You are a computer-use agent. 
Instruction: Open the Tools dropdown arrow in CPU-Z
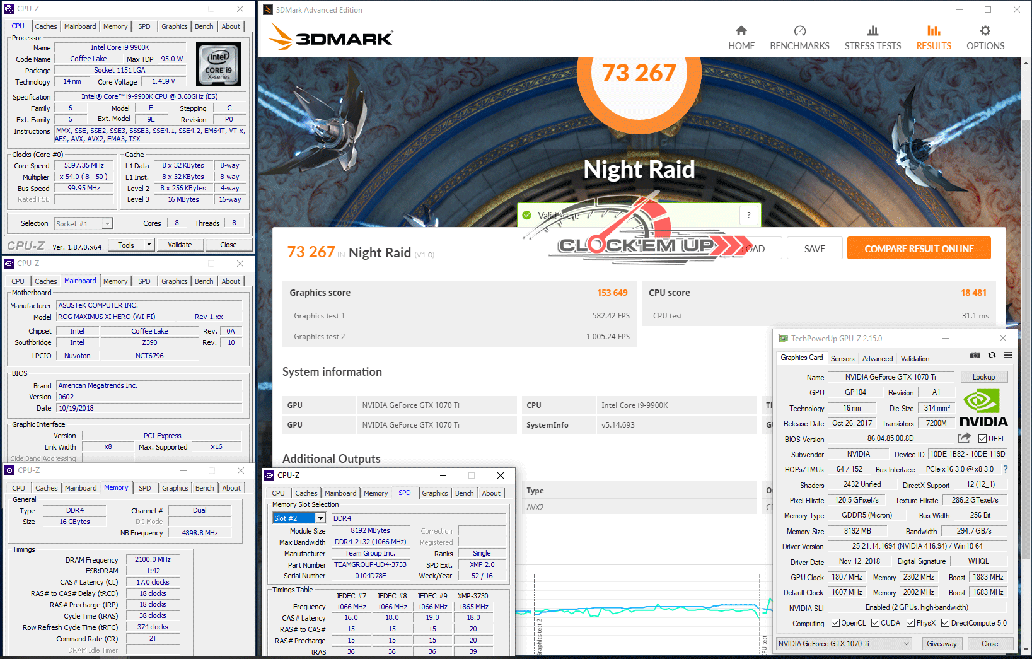click(149, 245)
